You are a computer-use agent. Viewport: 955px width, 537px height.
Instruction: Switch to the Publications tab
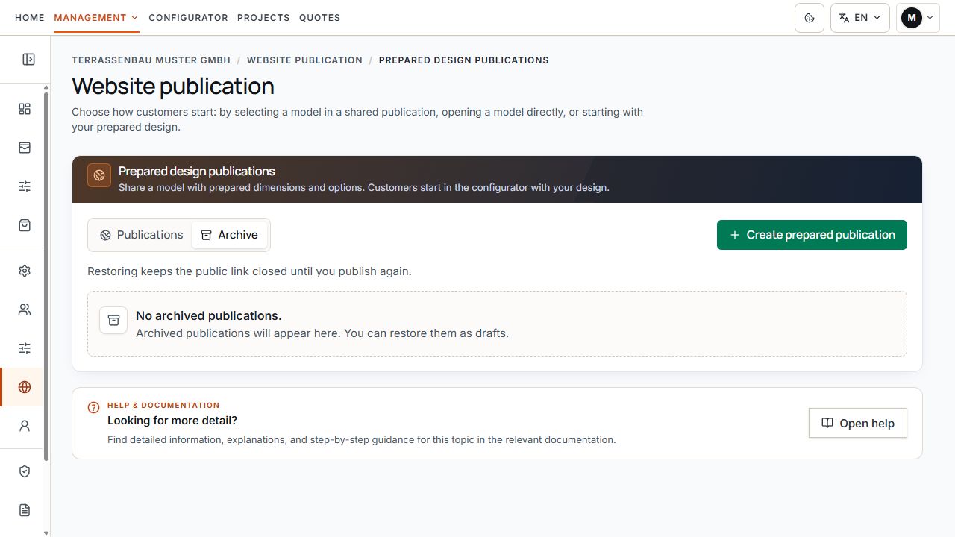tap(141, 235)
